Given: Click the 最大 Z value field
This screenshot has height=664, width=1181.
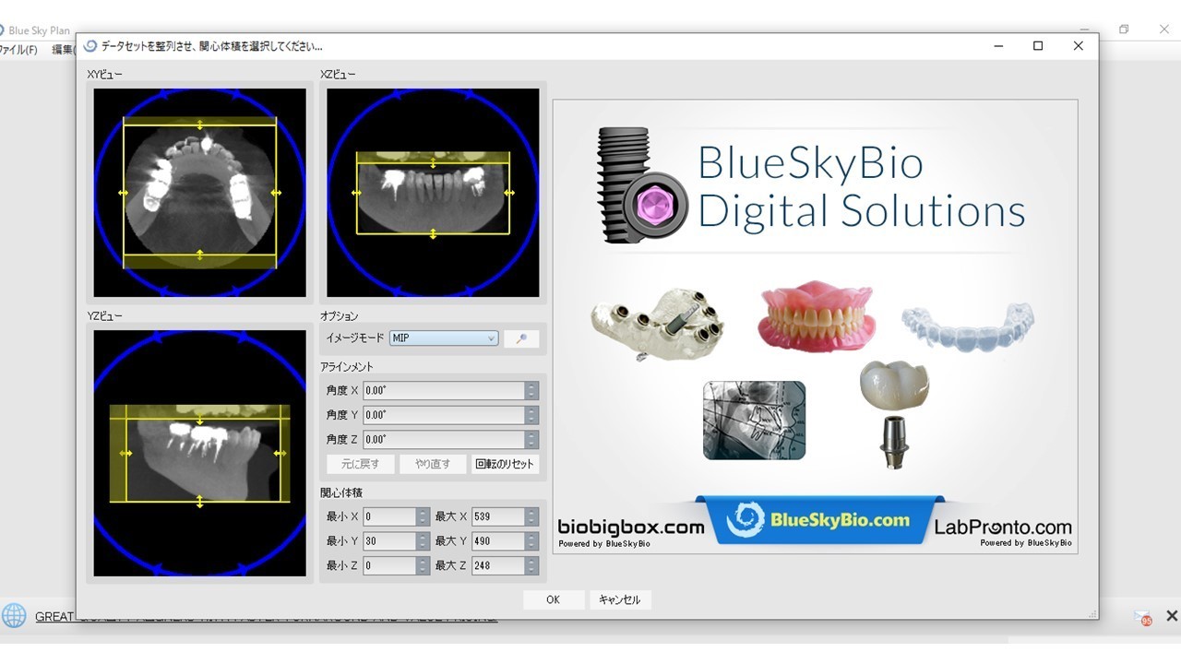Looking at the screenshot, I should pyautogui.click(x=498, y=565).
